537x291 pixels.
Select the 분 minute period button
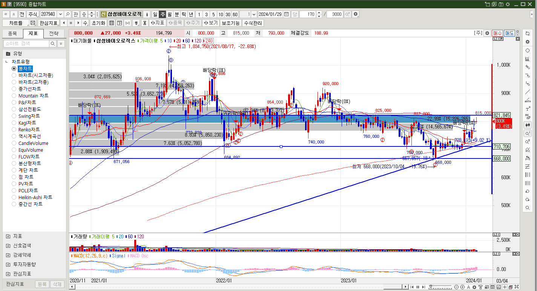point(177,14)
